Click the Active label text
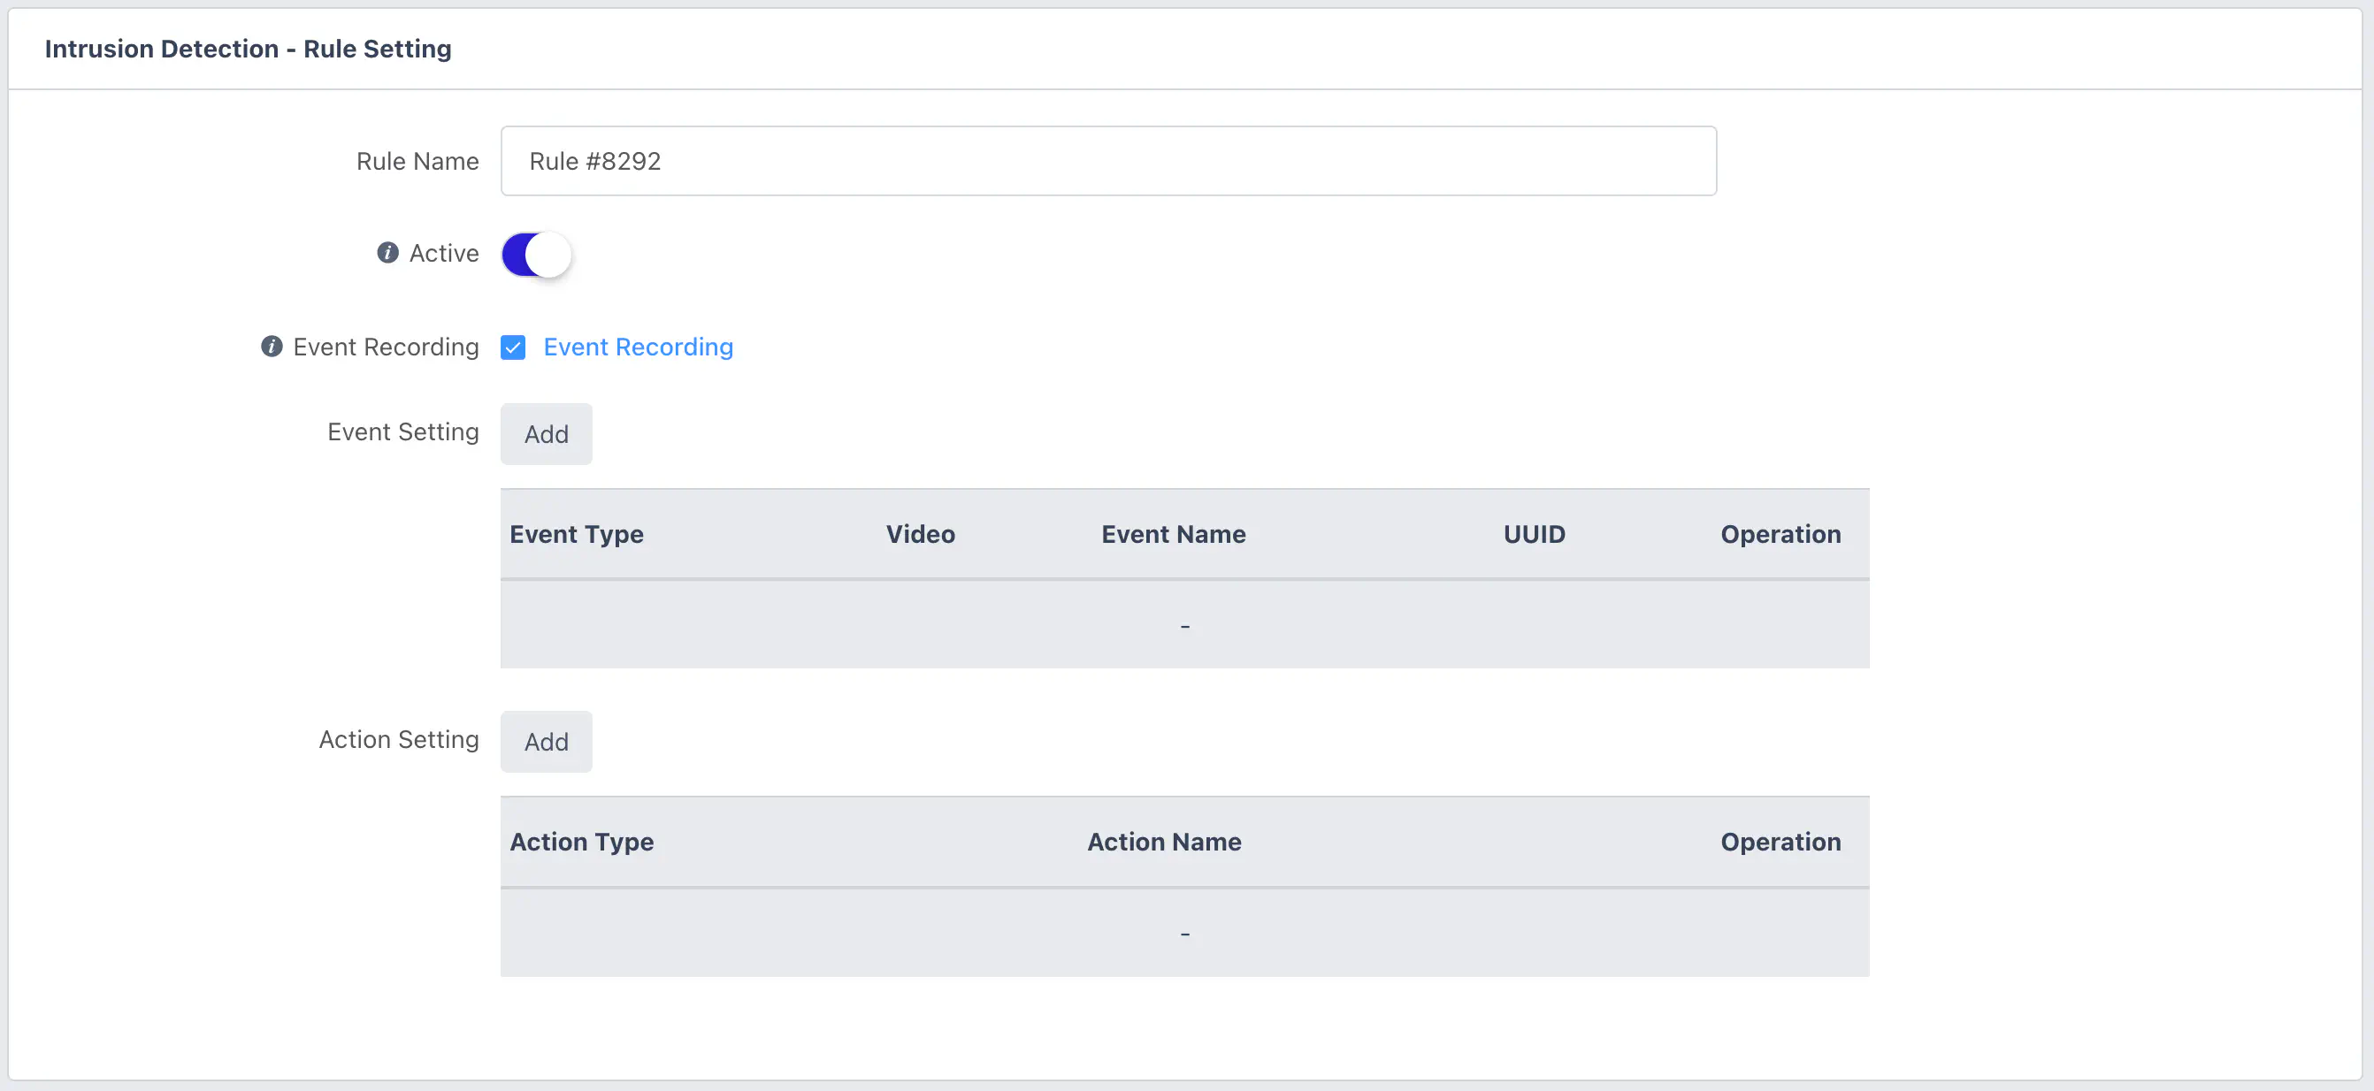2374x1091 pixels. click(444, 254)
